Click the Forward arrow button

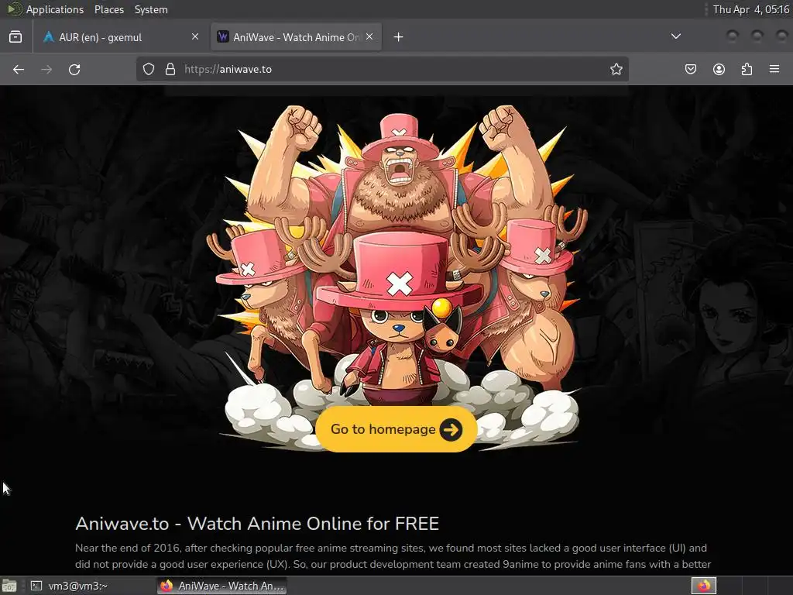coord(46,69)
